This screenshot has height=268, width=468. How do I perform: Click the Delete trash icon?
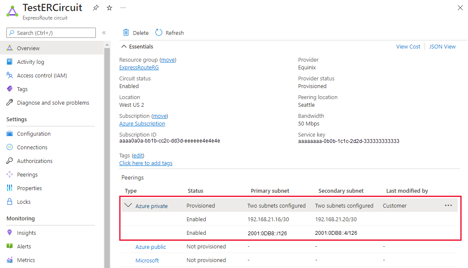pos(126,32)
